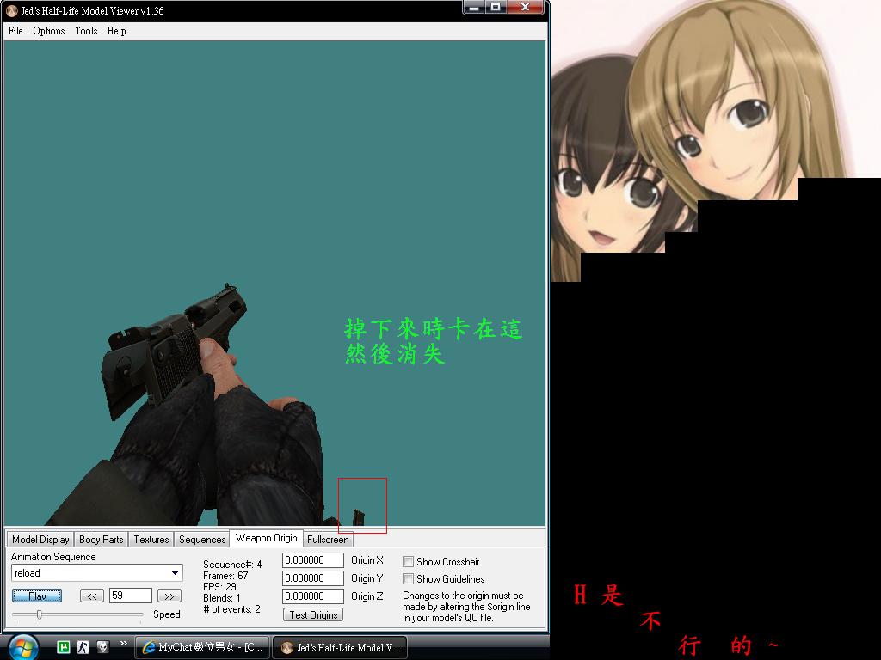This screenshot has height=660, width=881.
Task: Focus the Origin X input field
Action: click(313, 560)
